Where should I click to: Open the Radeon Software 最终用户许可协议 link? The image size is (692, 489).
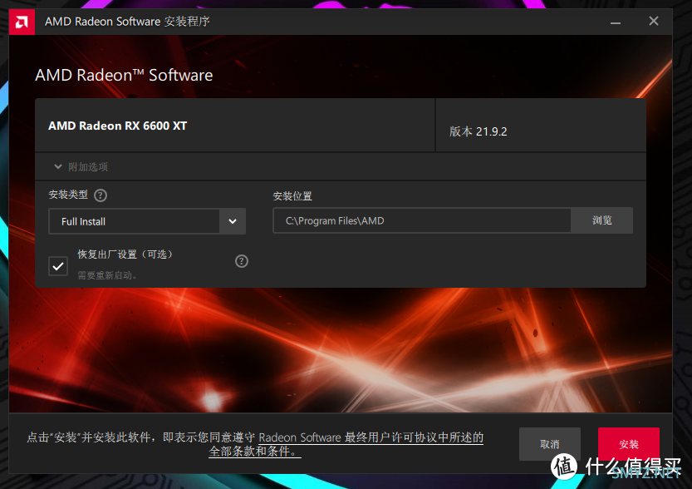tap(346, 444)
